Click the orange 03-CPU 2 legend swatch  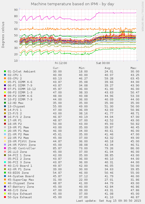click(x=5, y=79)
